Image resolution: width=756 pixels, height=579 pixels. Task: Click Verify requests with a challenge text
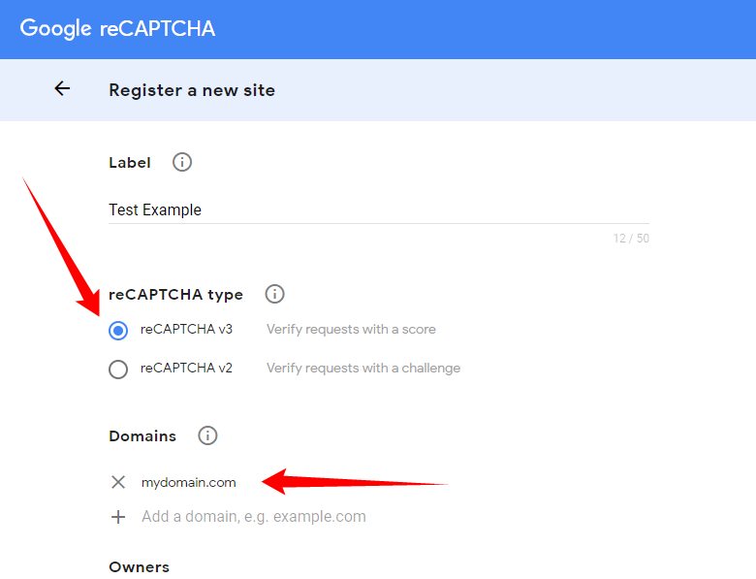(363, 369)
